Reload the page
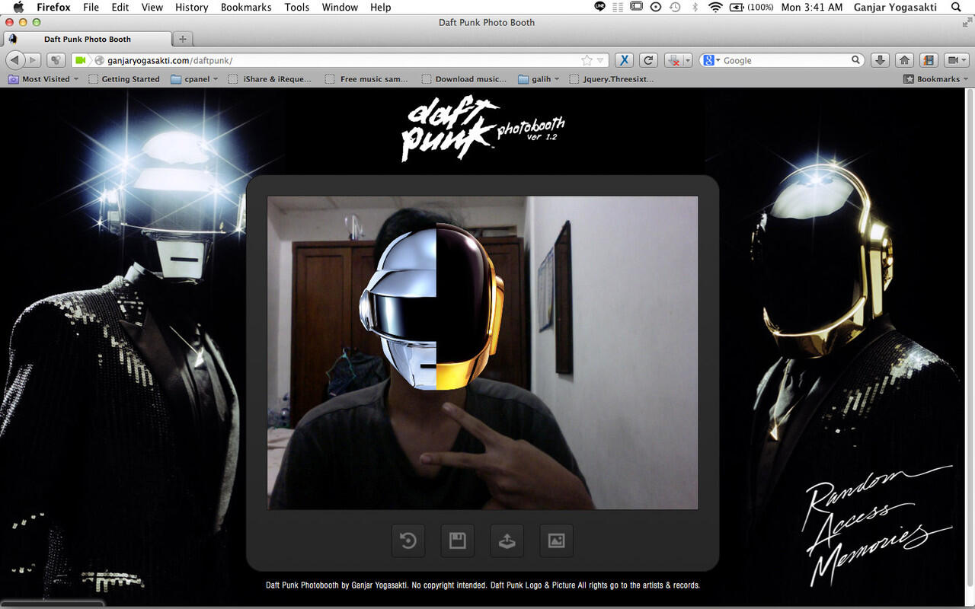Image resolution: width=975 pixels, height=609 pixels. (x=648, y=60)
